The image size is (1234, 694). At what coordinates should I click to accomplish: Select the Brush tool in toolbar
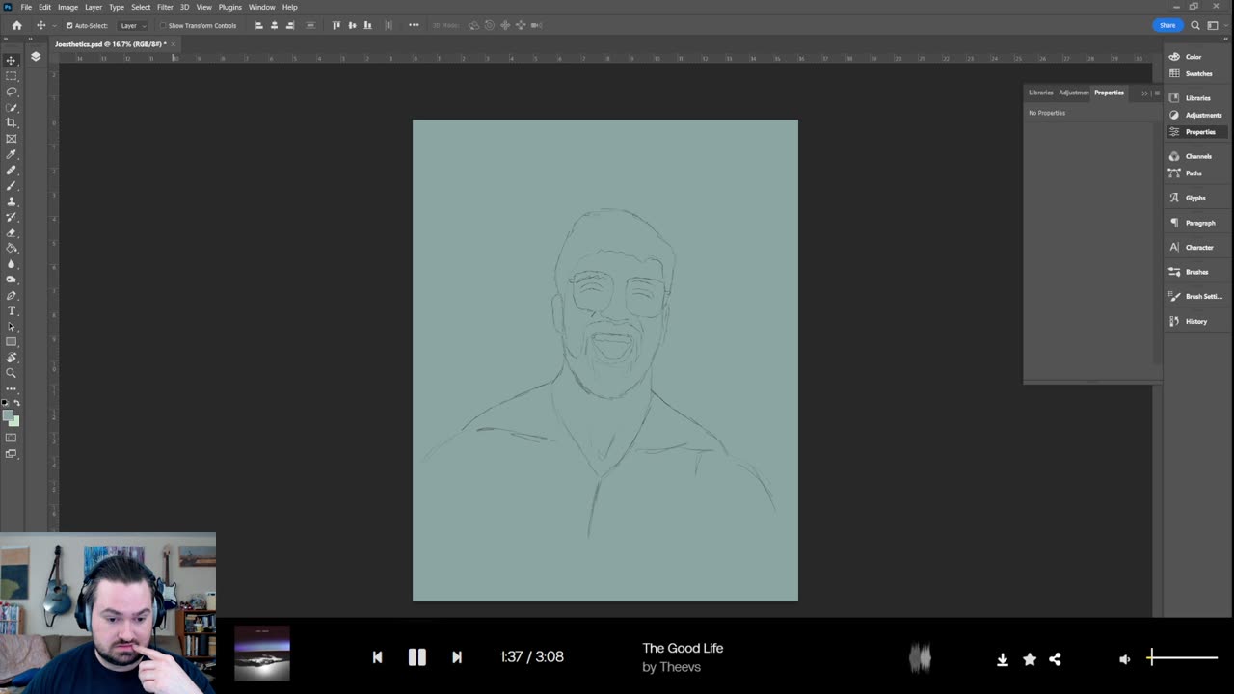(12, 185)
